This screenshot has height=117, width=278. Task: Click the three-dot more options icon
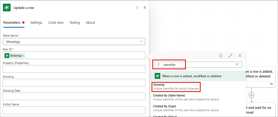[137, 8]
